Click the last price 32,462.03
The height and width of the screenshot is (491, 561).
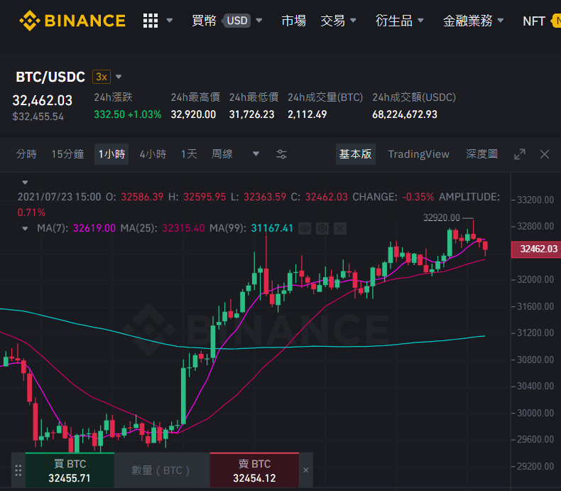(x=42, y=101)
